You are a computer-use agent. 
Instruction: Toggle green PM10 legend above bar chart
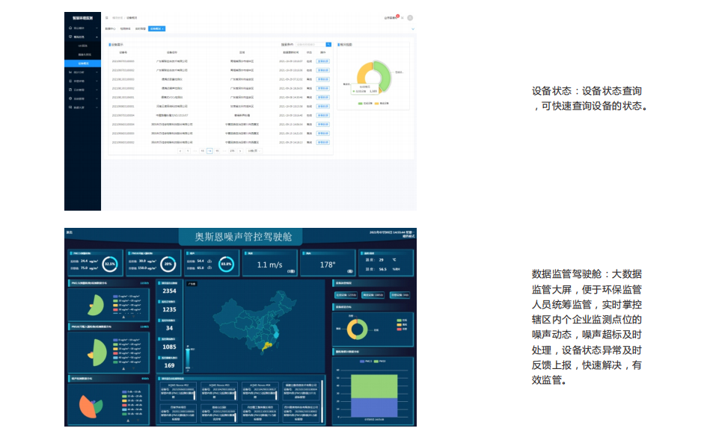pos(379,361)
